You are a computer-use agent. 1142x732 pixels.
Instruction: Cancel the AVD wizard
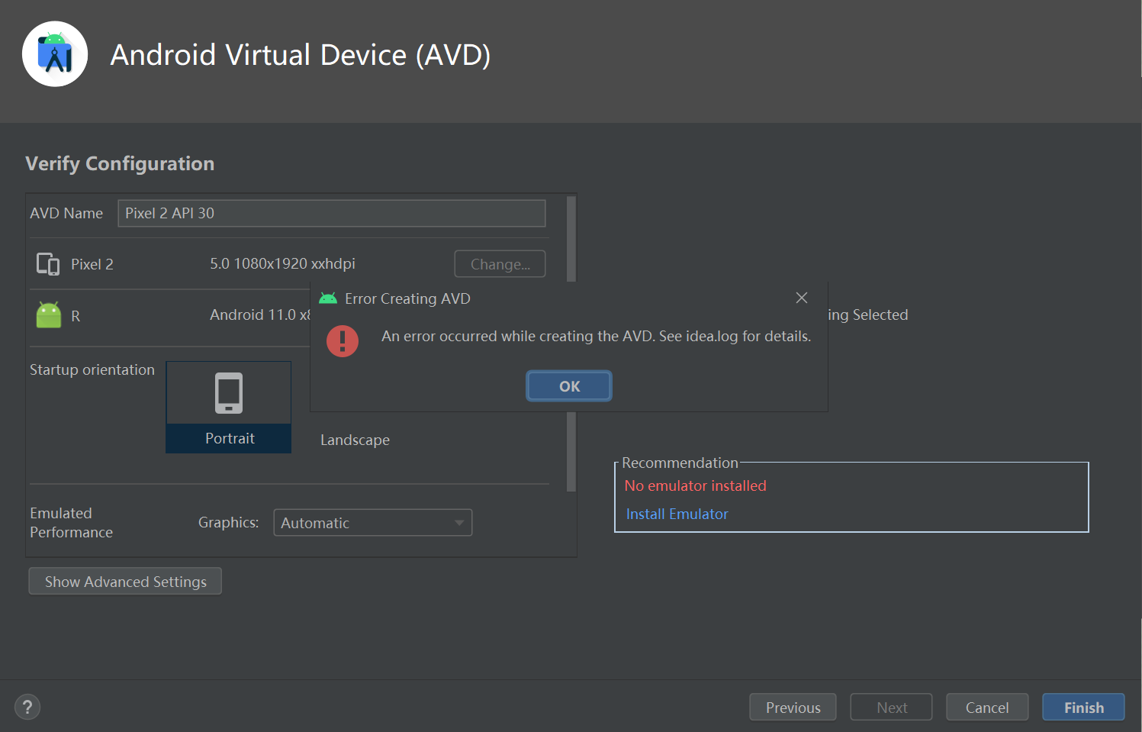(987, 707)
